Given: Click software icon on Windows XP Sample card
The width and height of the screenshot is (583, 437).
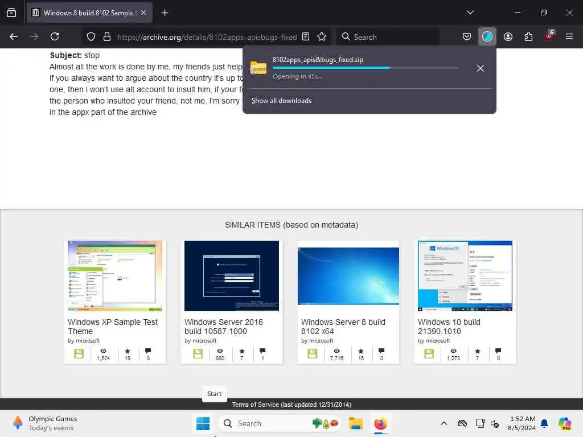Looking at the screenshot, I should (79, 354).
